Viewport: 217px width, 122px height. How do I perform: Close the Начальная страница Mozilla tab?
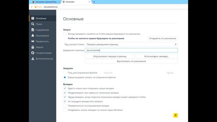tap(59, 2)
